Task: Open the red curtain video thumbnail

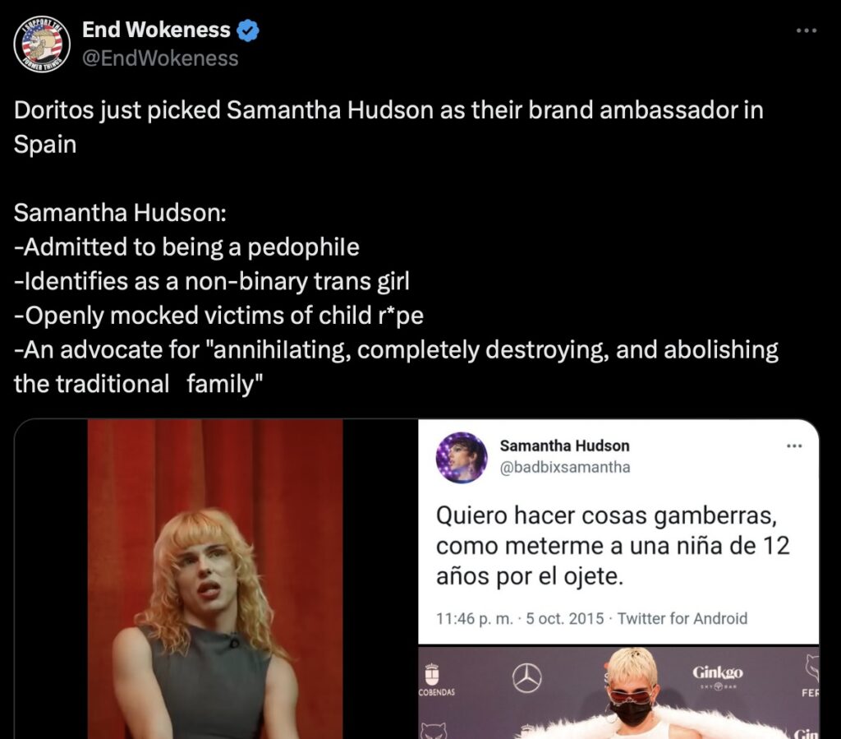Action: coord(215,579)
